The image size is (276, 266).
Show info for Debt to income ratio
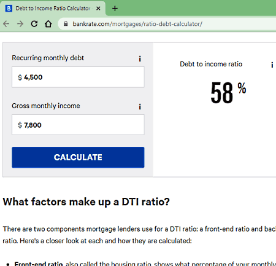(x=272, y=65)
